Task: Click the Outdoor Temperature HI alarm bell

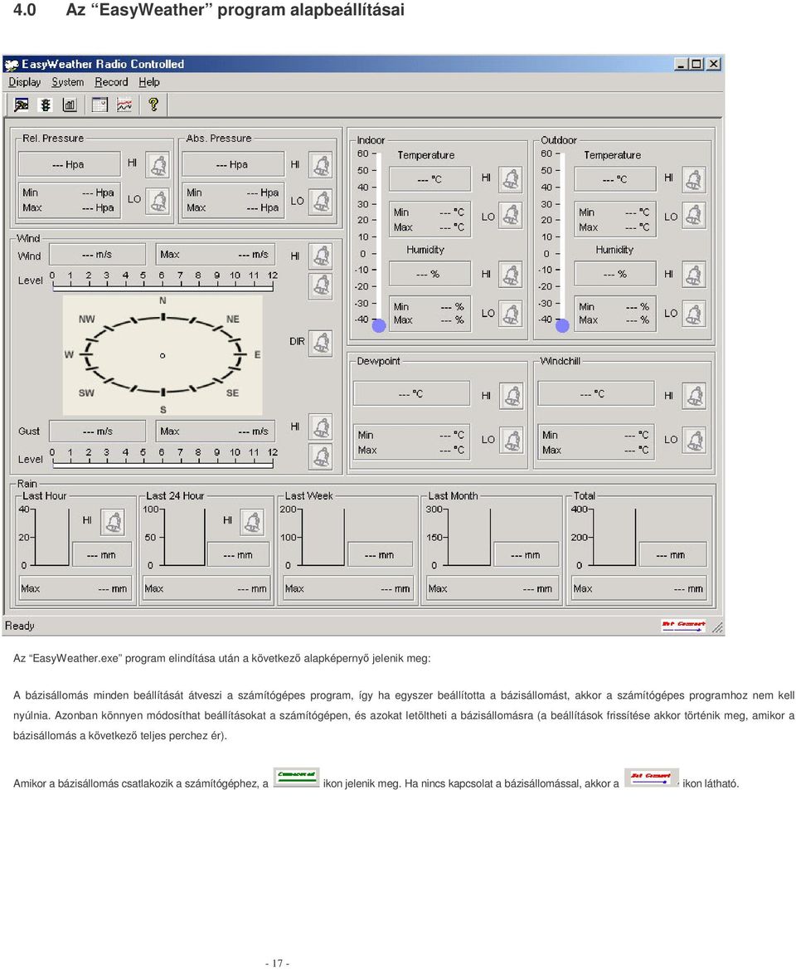Action: pyautogui.click(x=693, y=179)
